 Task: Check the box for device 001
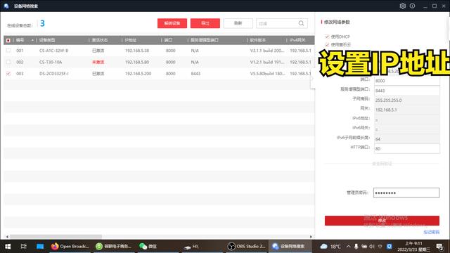click(x=8, y=51)
